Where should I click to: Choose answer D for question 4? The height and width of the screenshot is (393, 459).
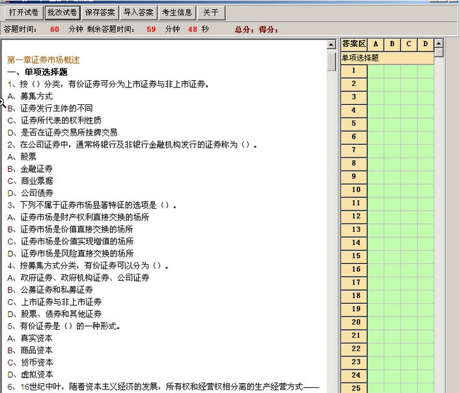pos(425,110)
